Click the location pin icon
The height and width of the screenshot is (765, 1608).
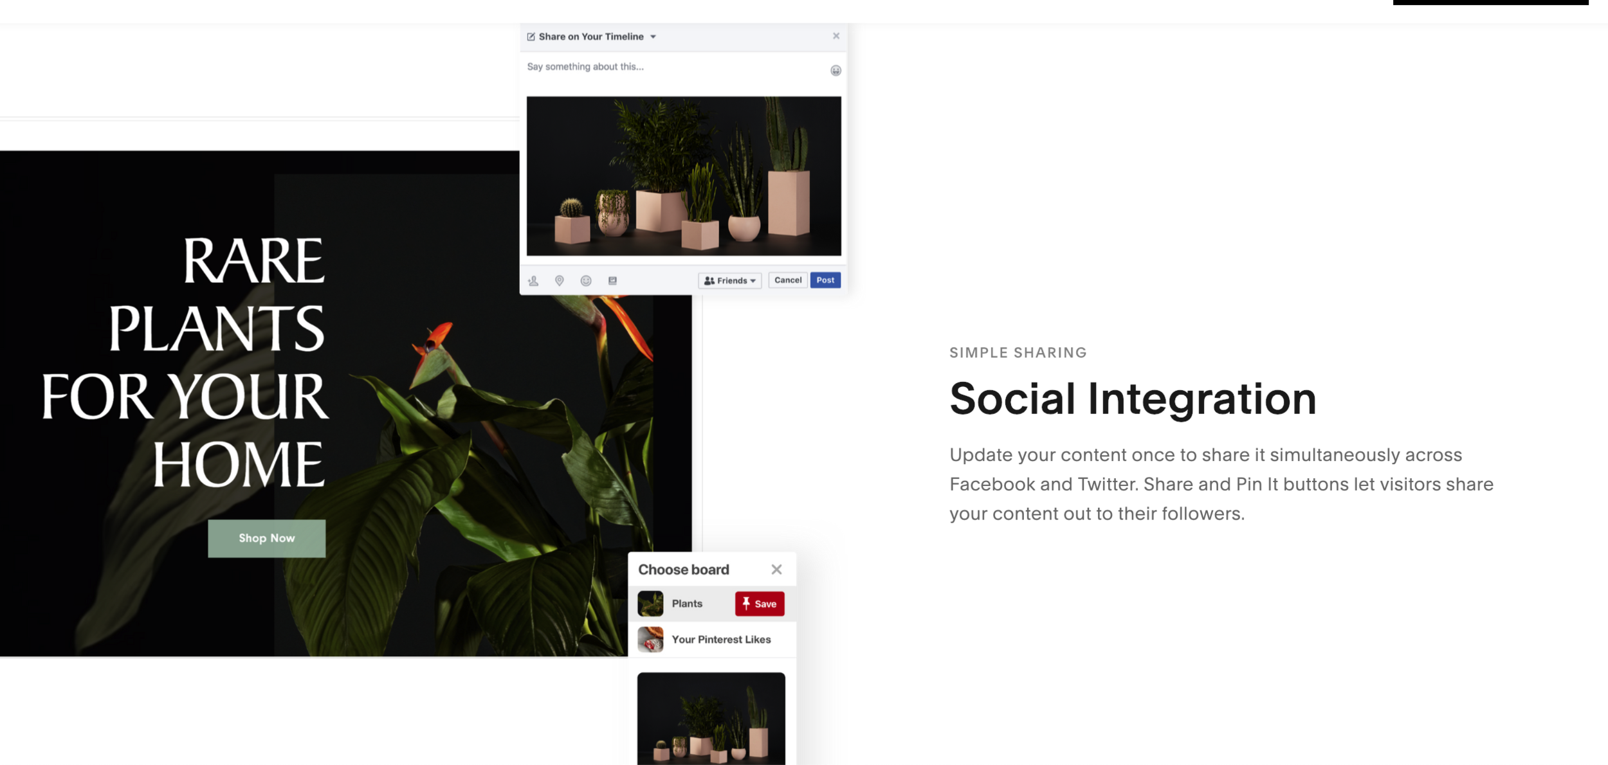click(x=560, y=281)
